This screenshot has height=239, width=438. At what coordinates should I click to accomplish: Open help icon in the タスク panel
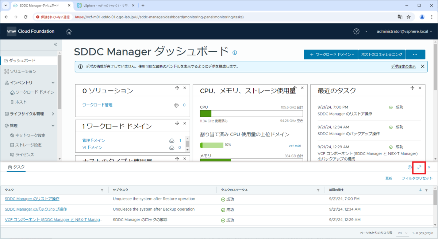coord(410,167)
